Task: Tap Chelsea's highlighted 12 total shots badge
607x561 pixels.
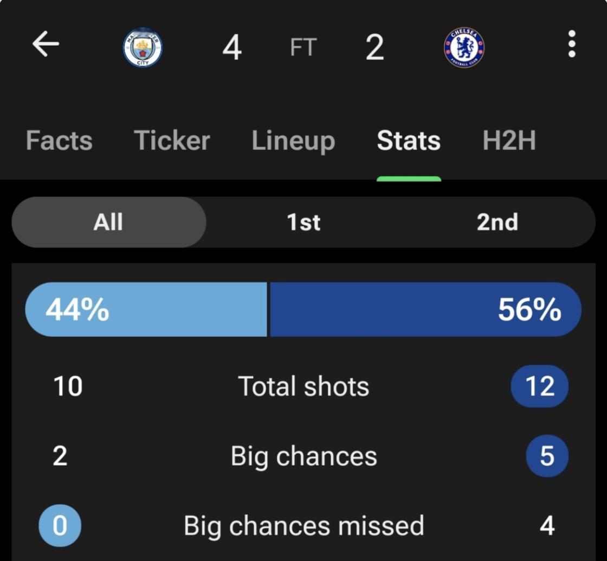Action: coord(540,386)
